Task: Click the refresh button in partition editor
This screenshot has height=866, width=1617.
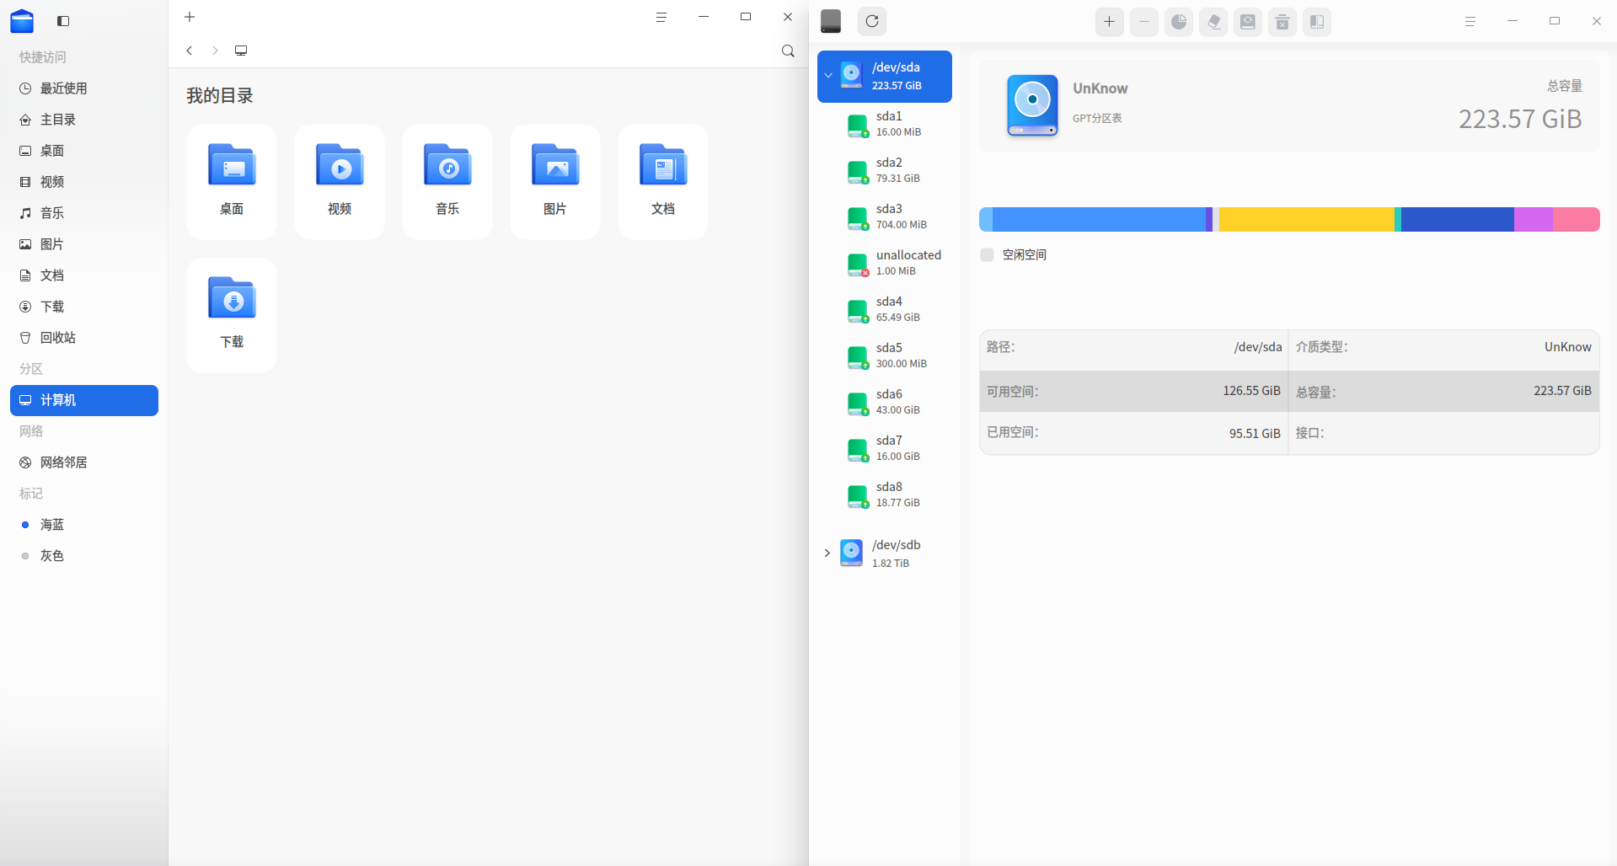Action: click(x=872, y=22)
